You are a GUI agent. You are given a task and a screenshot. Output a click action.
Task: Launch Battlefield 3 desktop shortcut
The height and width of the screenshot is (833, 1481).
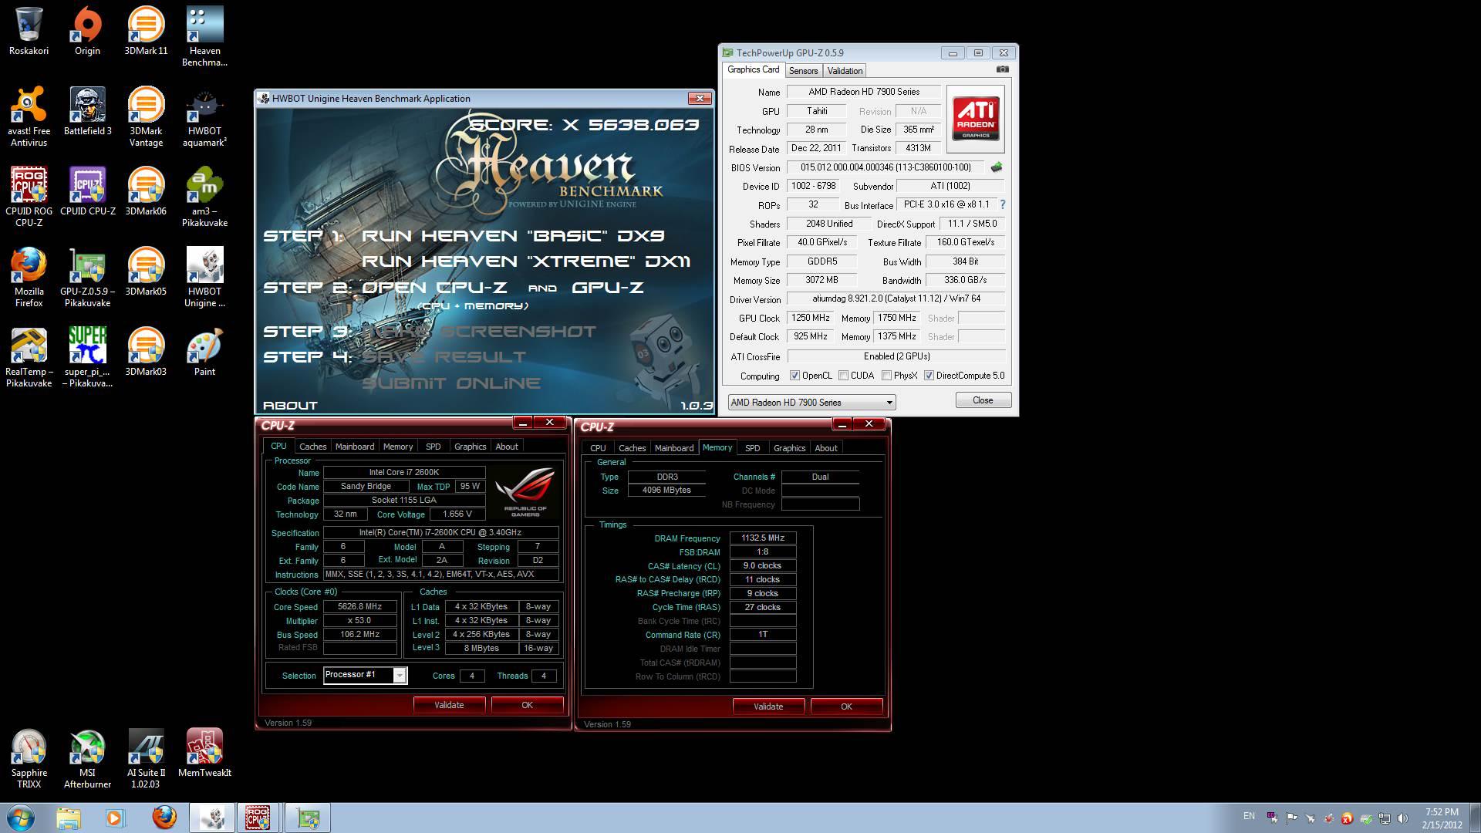87,111
